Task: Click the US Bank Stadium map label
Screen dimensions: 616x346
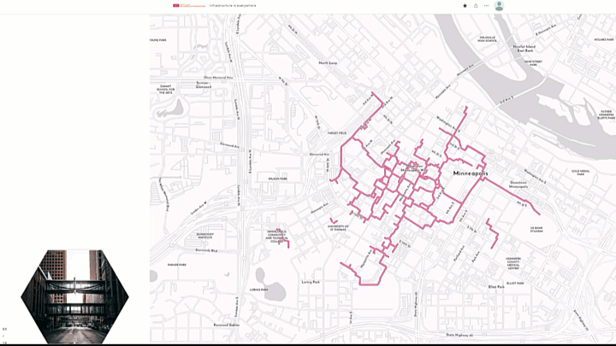Action: 536,230
